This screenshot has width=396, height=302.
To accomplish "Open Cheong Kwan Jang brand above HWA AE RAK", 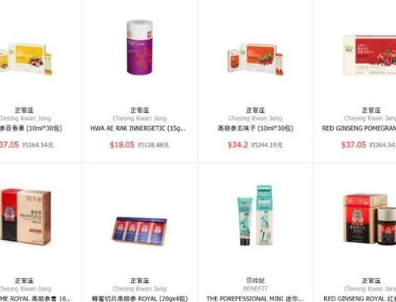I will tap(139, 118).
